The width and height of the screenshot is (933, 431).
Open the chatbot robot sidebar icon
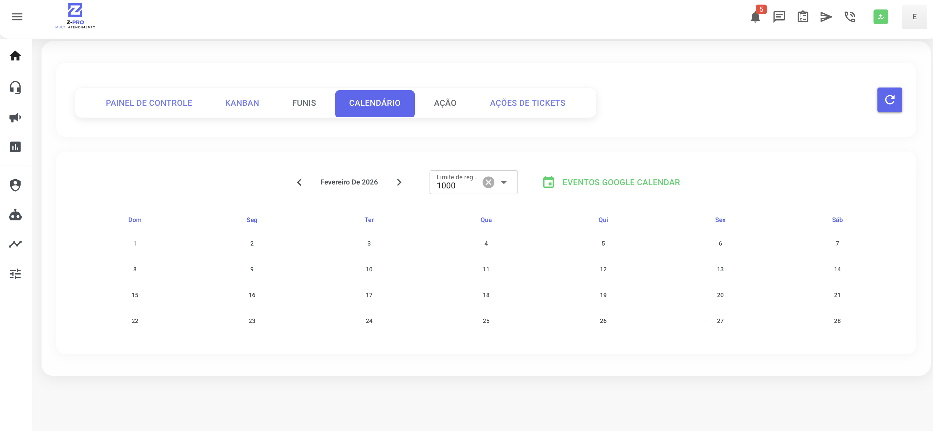coord(15,215)
